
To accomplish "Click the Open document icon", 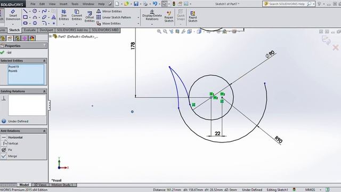I will click(126, 4).
